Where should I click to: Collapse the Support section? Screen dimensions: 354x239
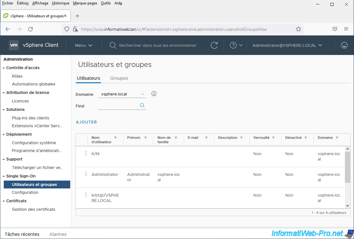tap(4, 160)
